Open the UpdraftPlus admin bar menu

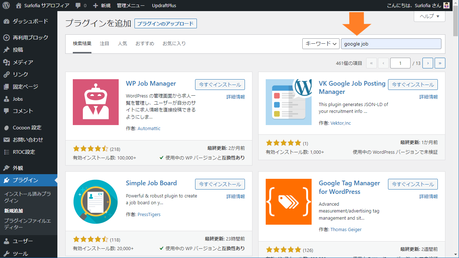(164, 5)
